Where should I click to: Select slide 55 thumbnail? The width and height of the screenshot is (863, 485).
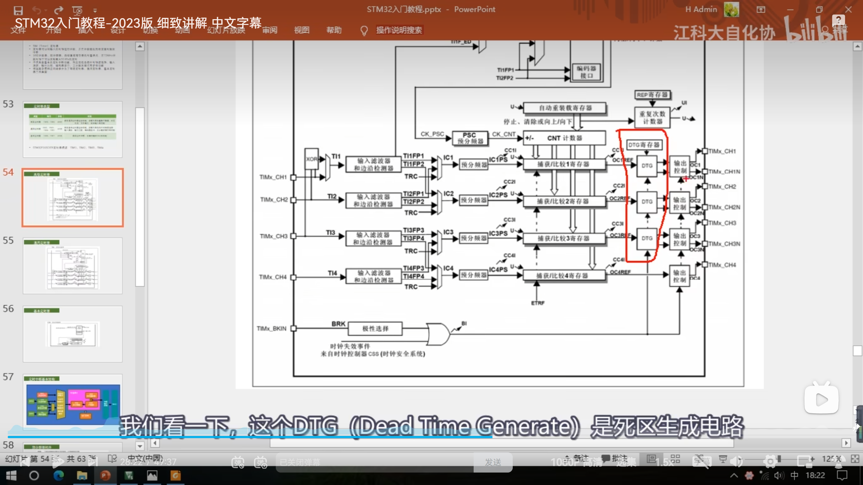pos(72,265)
